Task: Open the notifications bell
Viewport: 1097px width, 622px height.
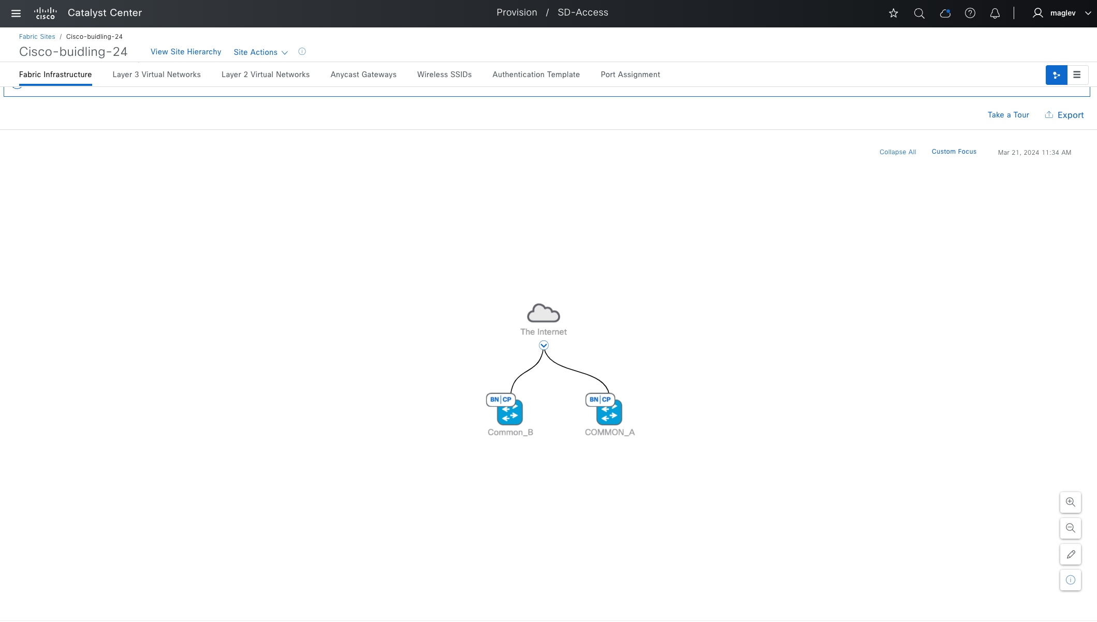Action: [994, 13]
